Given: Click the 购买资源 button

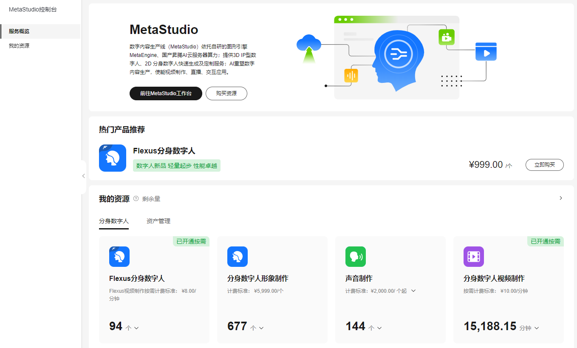Looking at the screenshot, I should (x=226, y=93).
